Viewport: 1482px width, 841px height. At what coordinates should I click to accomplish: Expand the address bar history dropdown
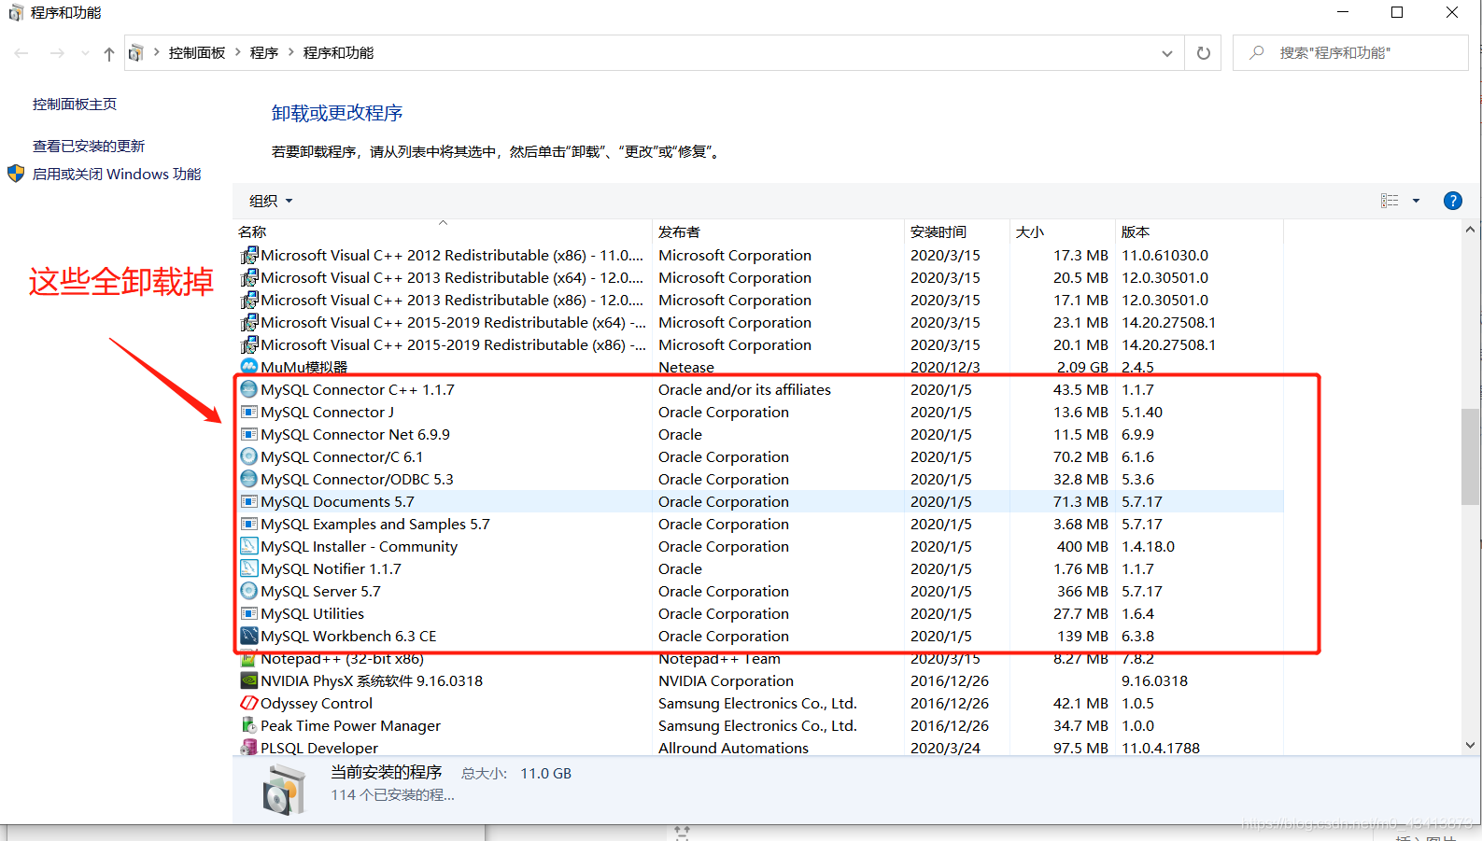coord(1166,53)
